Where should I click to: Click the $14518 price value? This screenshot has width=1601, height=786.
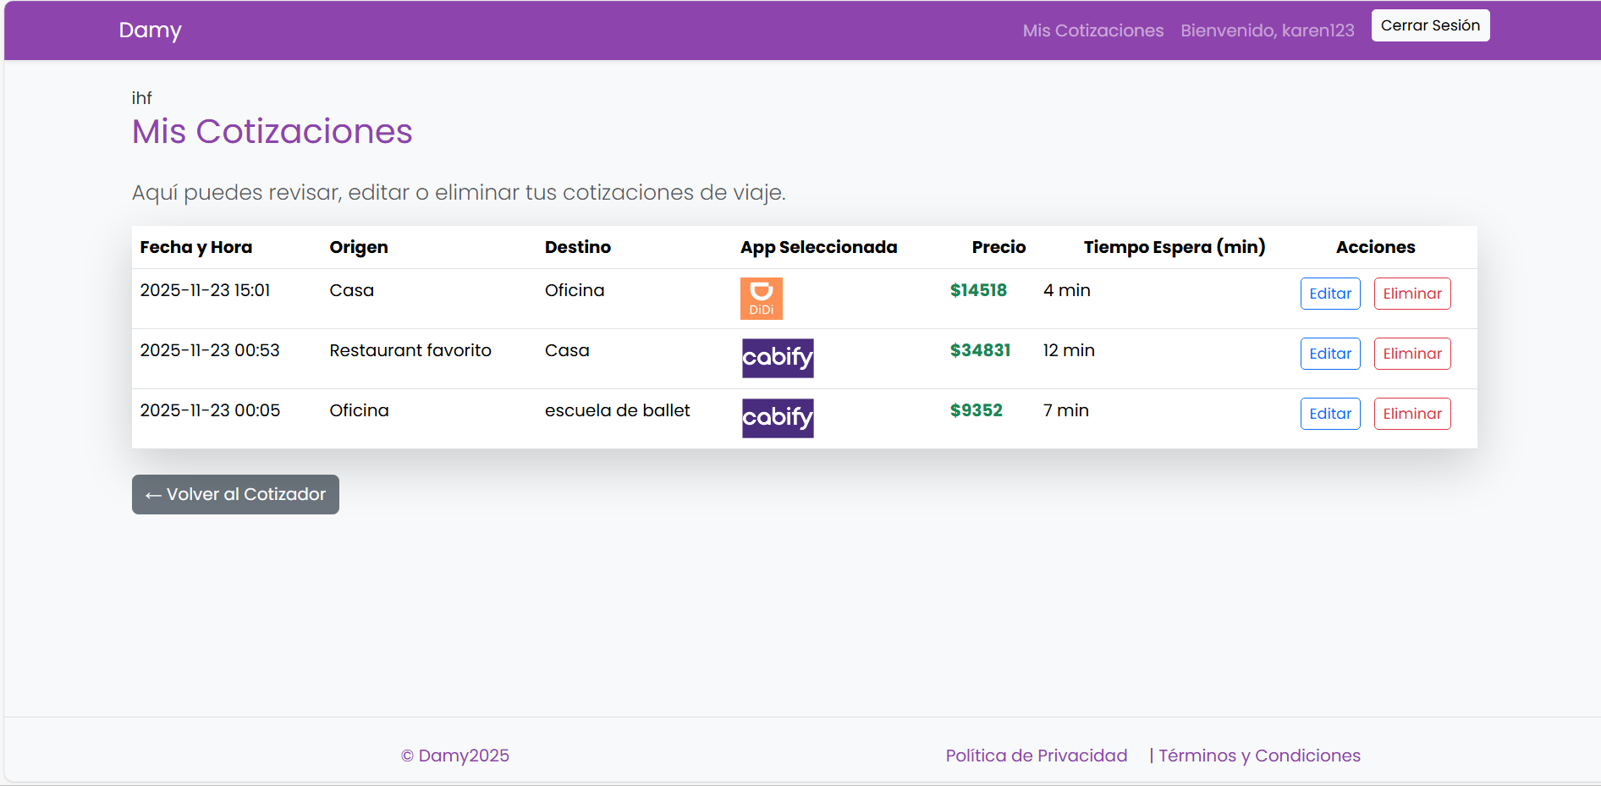977,290
